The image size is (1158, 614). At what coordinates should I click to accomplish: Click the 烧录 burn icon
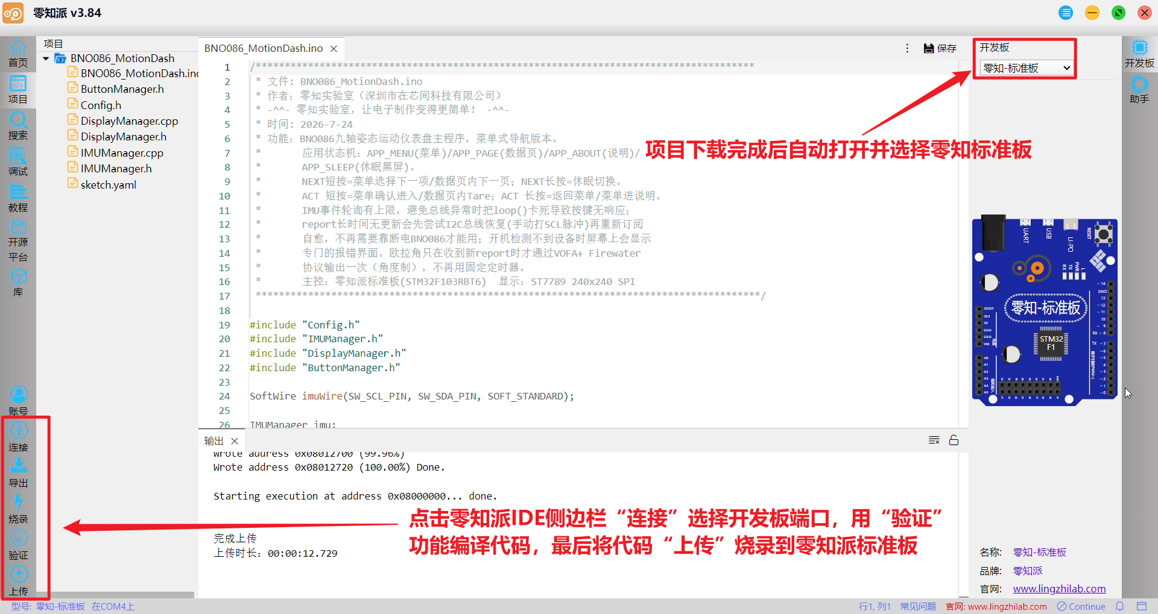coord(18,509)
